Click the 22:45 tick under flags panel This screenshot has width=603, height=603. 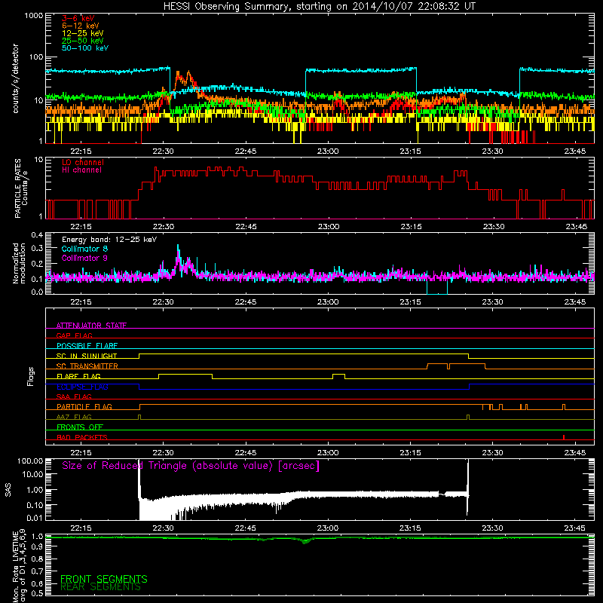pyautogui.click(x=246, y=453)
